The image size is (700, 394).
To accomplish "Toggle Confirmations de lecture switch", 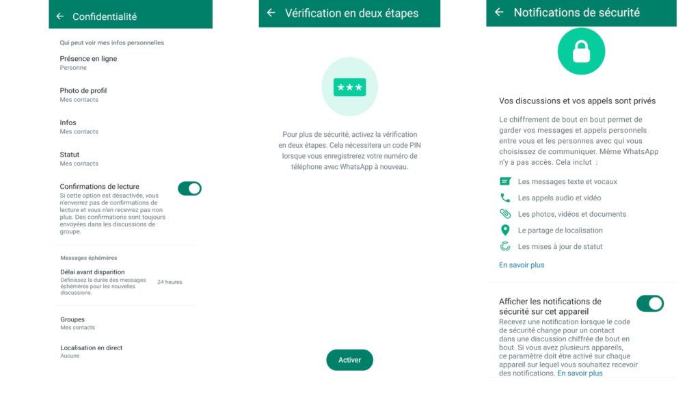I will pyautogui.click(x=190, y=189).
